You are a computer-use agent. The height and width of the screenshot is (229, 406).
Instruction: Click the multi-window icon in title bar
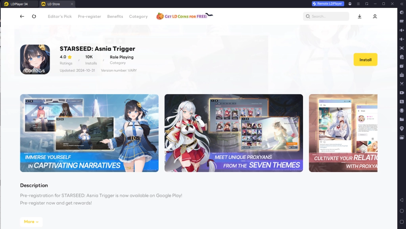coord(367,4)
